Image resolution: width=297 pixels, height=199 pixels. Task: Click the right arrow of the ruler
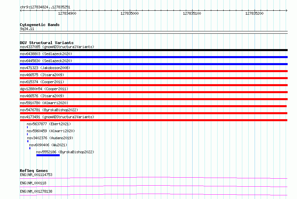(x=286, y=10)
